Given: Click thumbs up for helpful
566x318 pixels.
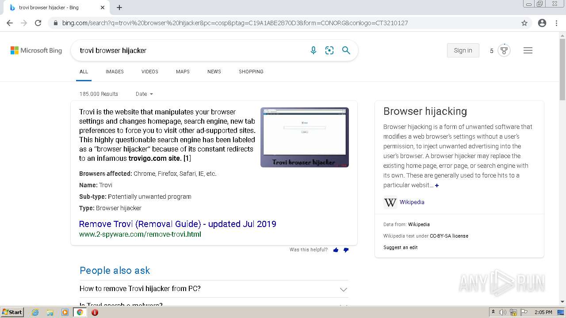Looking at the screenshot, I should pos(336,250).
